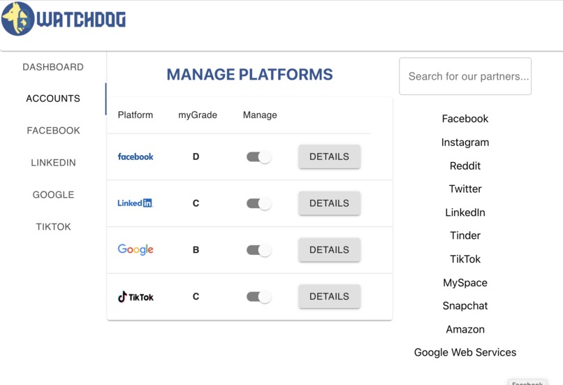Toggle the Facebook manage switch

click(x=259, y=157)
